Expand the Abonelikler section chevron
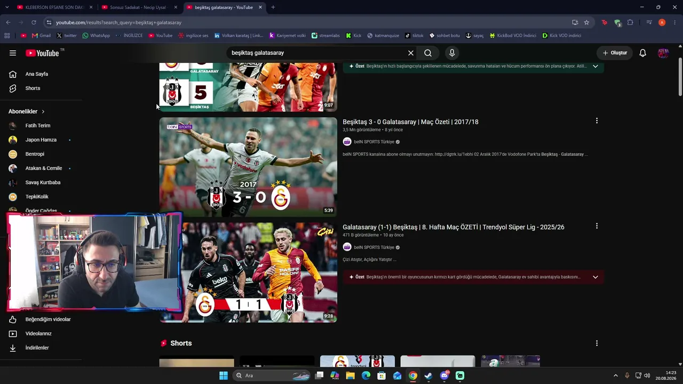This screenshot has height=384, width=683. tap(43, 111)
